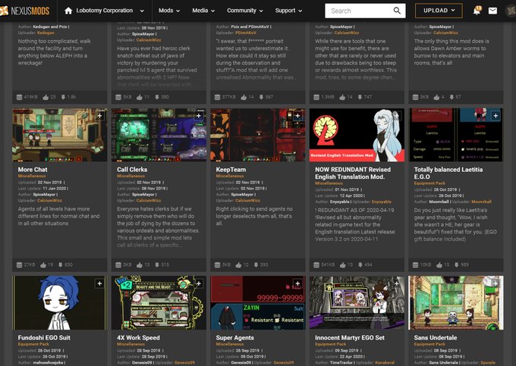Open the Community menu
This screenshot has width=516, height=366.
coord(245,11)
